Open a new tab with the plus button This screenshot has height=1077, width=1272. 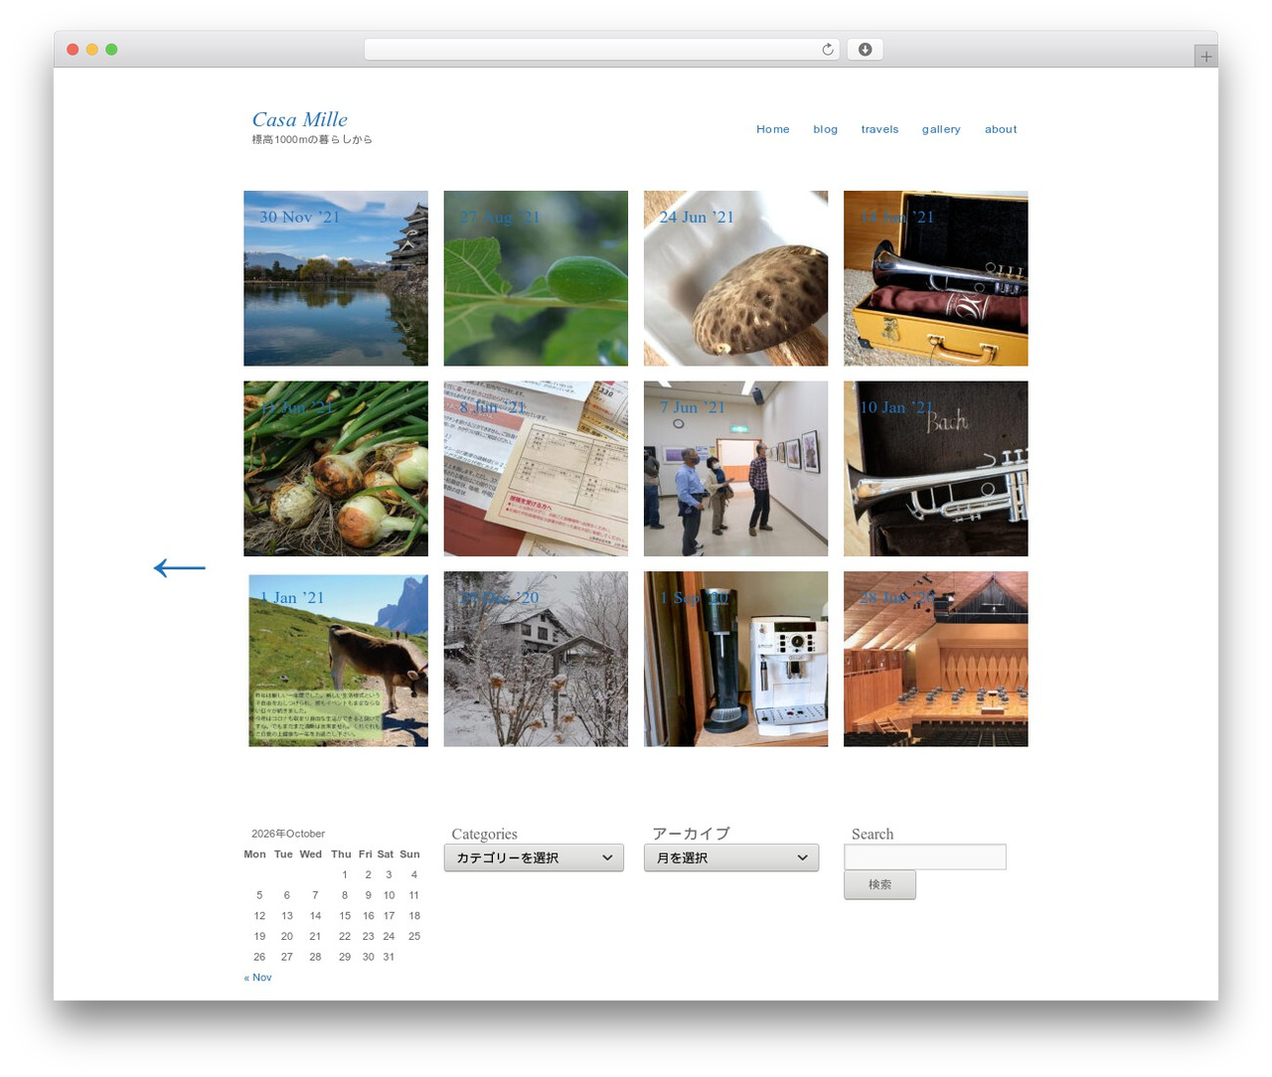1205,57
